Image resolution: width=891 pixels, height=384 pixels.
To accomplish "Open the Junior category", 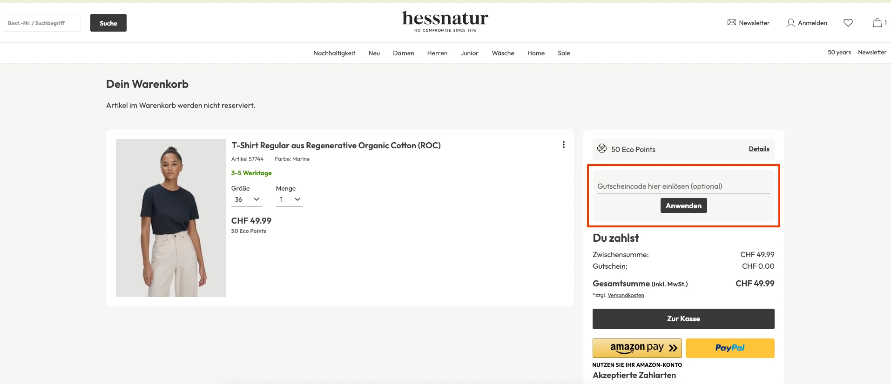I will tap(470, 53).
